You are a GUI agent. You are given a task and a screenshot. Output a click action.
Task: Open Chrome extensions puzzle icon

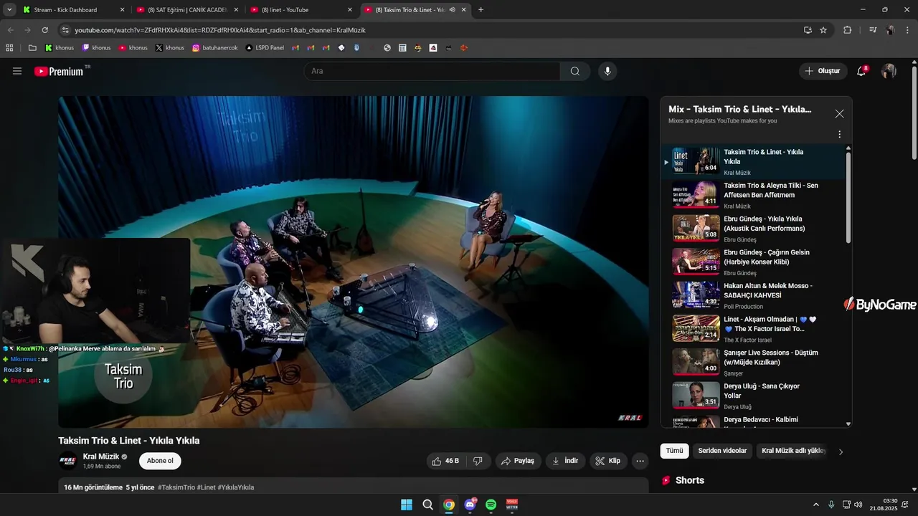coord(848,30)
